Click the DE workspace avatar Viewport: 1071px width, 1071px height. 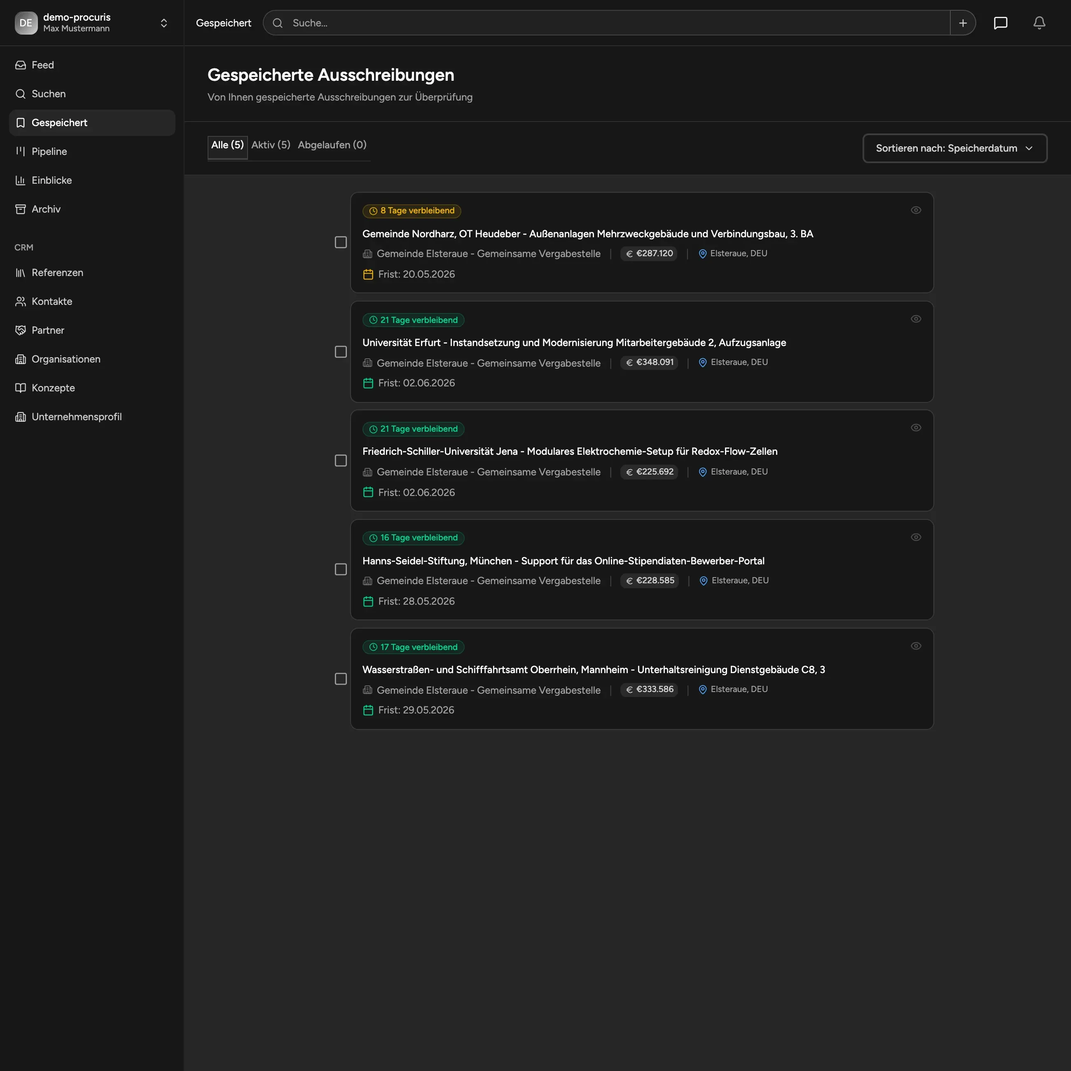(26, 23)
